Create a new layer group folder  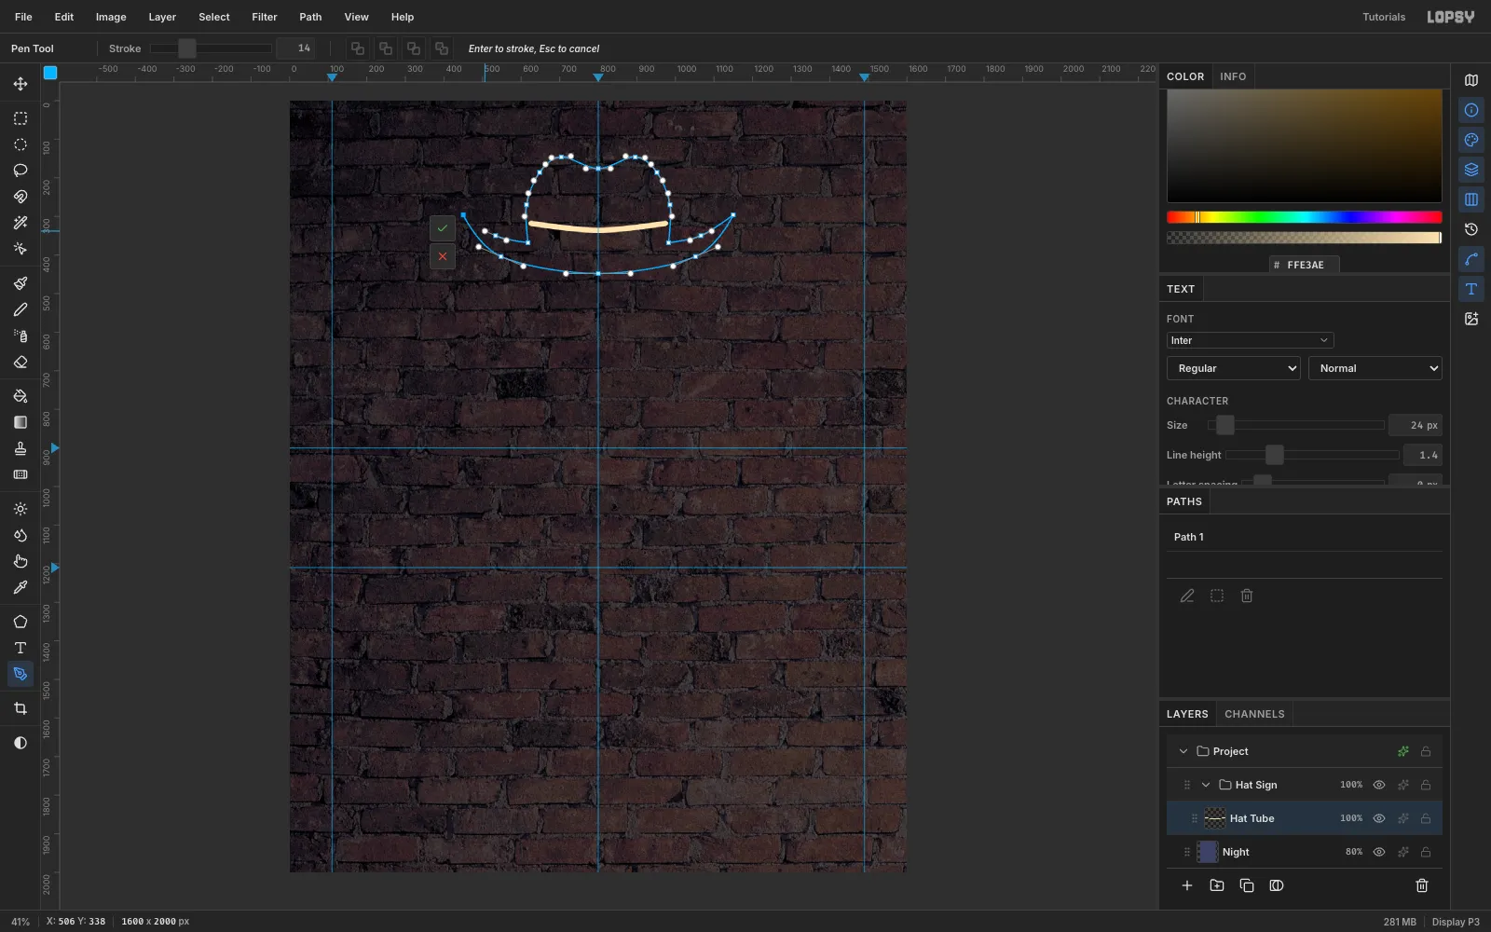pyautogui.click(x=1217, y=885)
